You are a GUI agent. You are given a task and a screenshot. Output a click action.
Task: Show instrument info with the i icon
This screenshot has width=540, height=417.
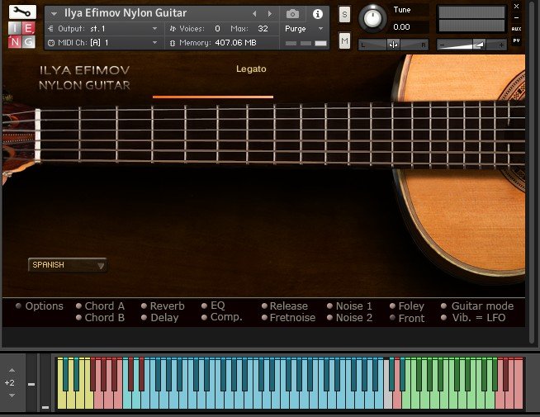point(318,14)
